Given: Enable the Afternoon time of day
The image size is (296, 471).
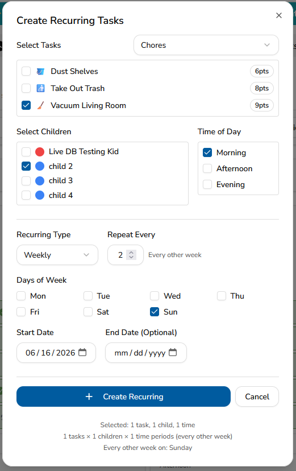Looking at the screenshot, I should coord(207,168).
